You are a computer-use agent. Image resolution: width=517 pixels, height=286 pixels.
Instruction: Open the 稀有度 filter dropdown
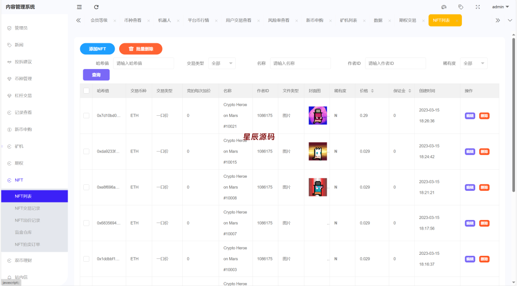point(474,63)
